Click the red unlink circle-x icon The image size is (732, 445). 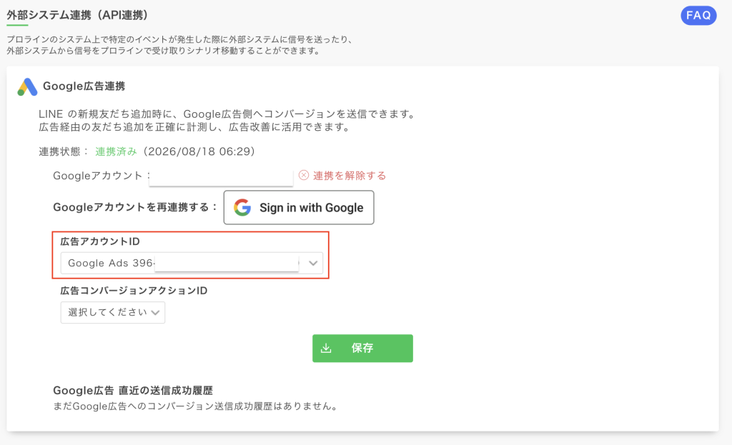pyautogui.click(x=304, y=176)
